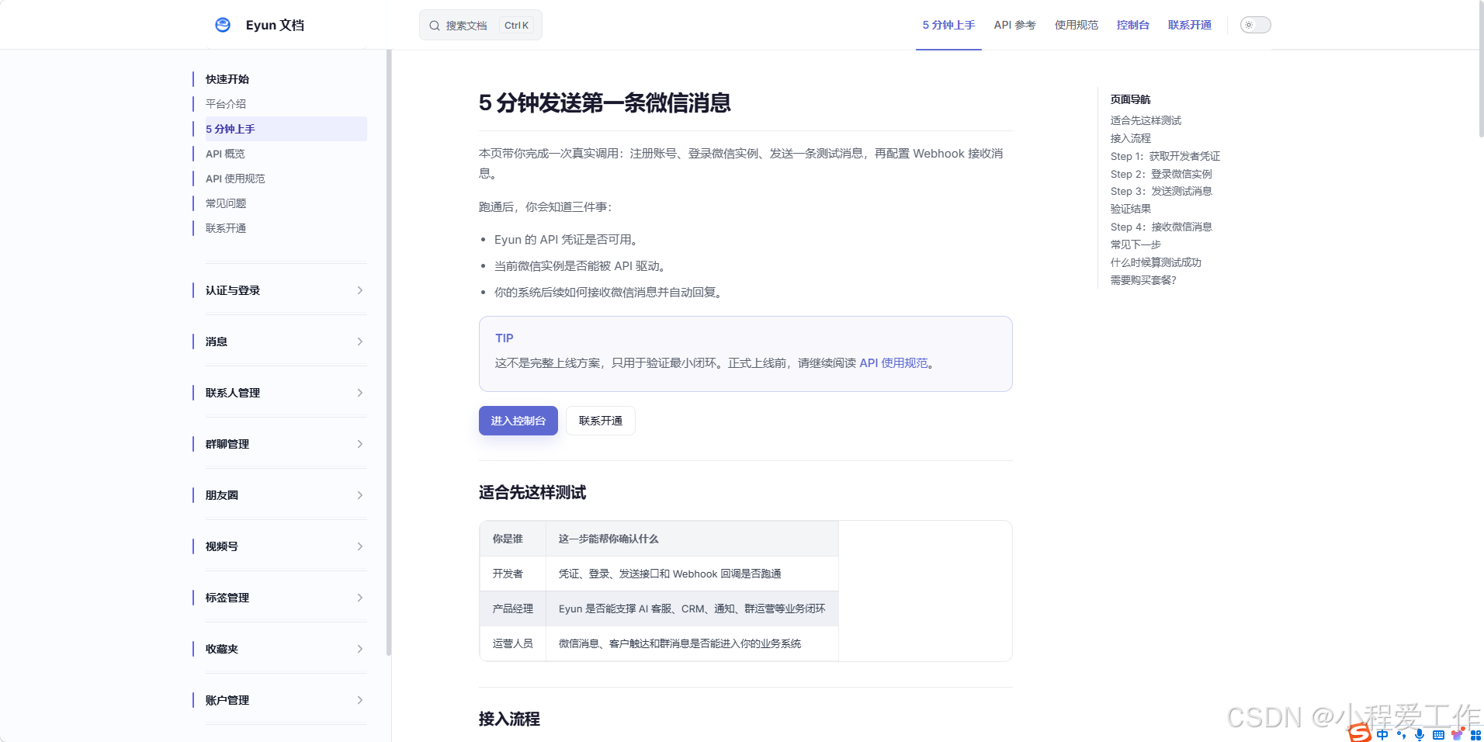Click the 5 分钟发送第一条微信消息 page title
Image resolution: width=1484 pixels, height=742 pixels.
(x=605, y=103)
